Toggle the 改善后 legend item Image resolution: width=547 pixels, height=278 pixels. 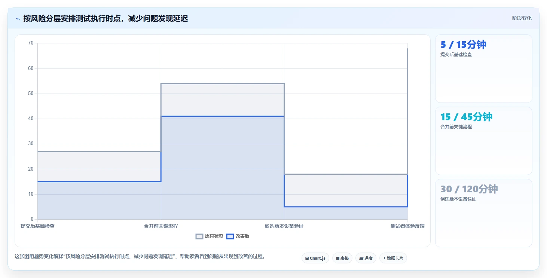point(238,236)
